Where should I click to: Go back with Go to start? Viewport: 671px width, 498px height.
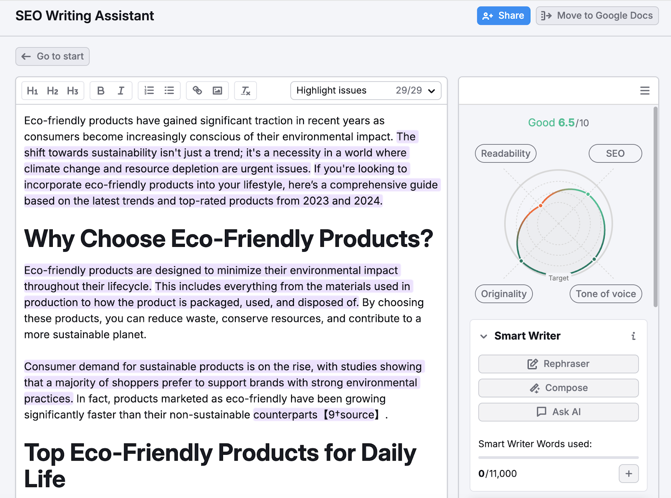(52, 57)
